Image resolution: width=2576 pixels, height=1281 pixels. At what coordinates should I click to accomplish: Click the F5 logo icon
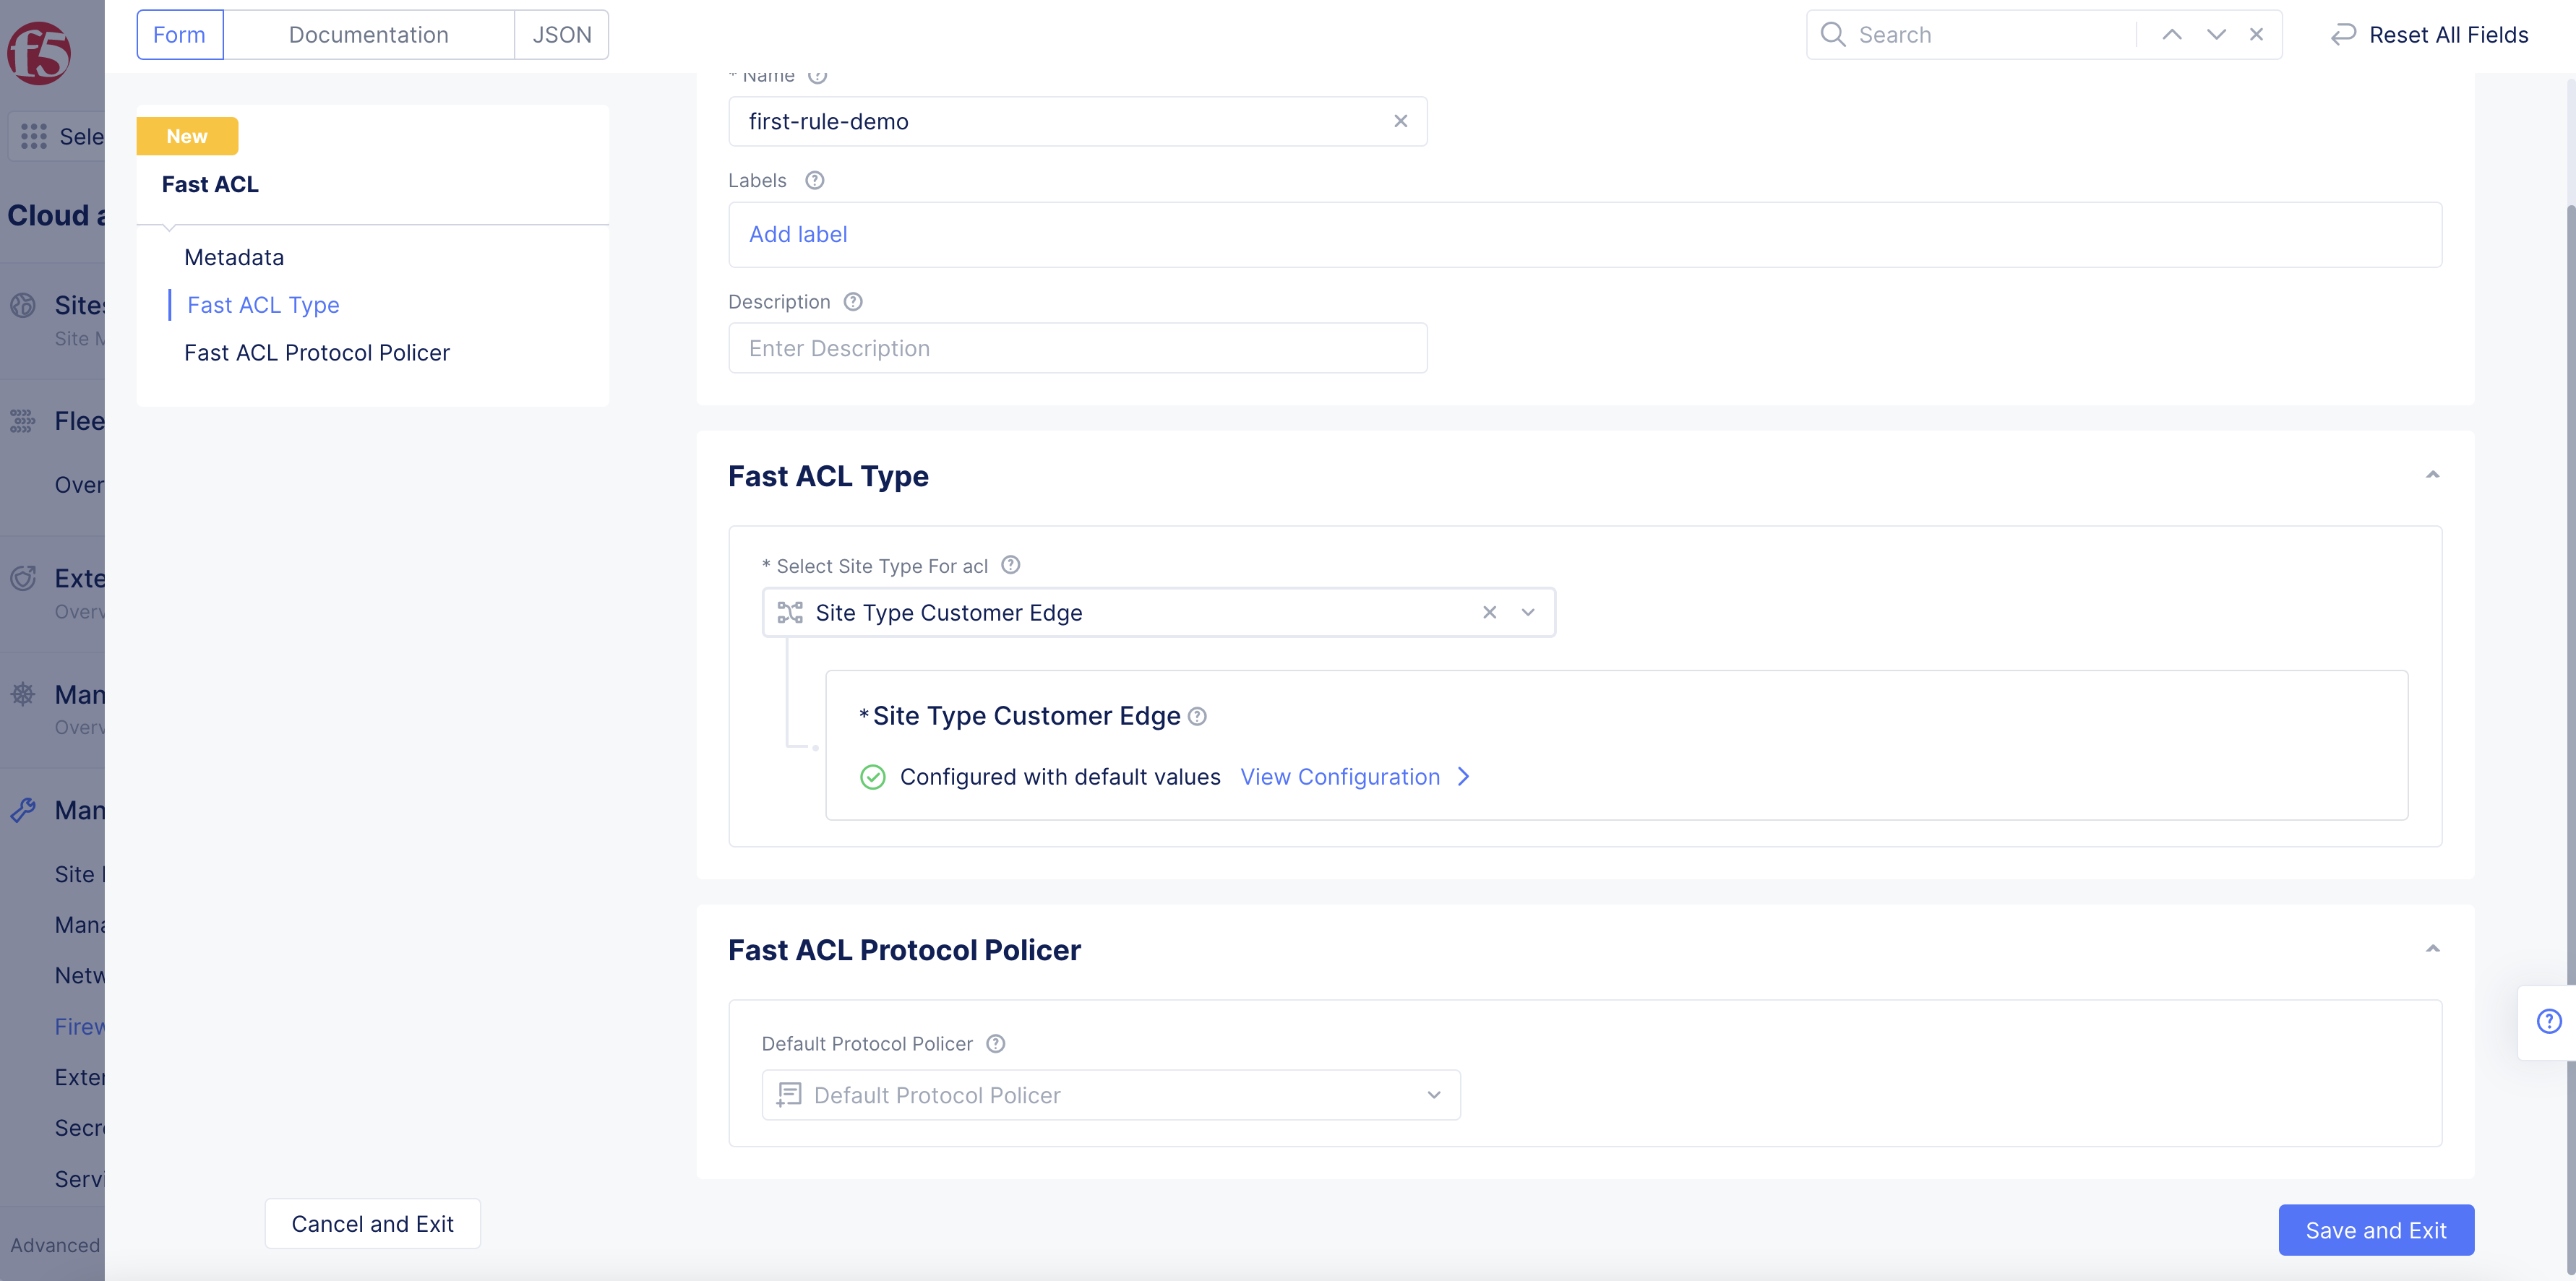click(39, 52)
